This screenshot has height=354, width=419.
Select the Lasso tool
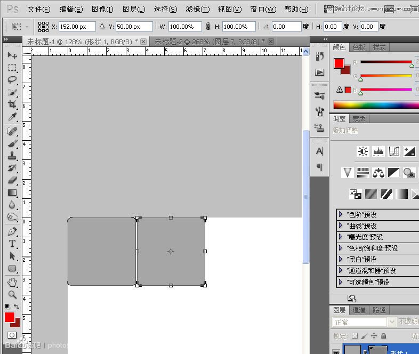tap(12, 80)
